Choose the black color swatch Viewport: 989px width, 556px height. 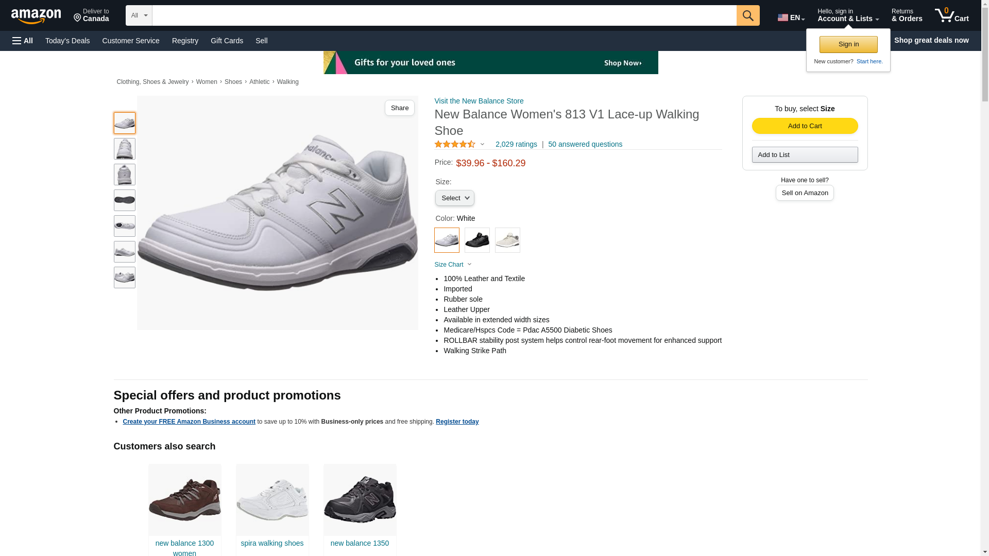[477, 240]
